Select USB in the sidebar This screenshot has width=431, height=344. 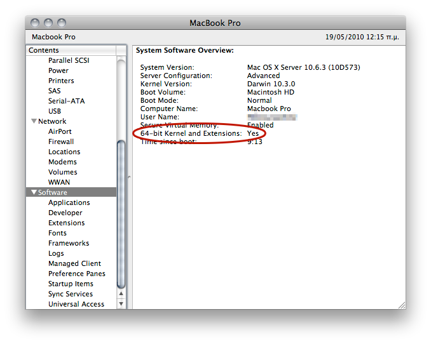click(55, 111)
